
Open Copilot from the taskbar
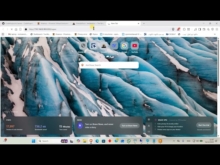(78, 141)
